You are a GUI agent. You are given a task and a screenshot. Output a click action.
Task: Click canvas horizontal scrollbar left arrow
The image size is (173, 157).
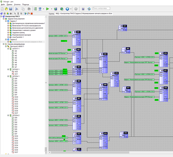click(50, 152)
